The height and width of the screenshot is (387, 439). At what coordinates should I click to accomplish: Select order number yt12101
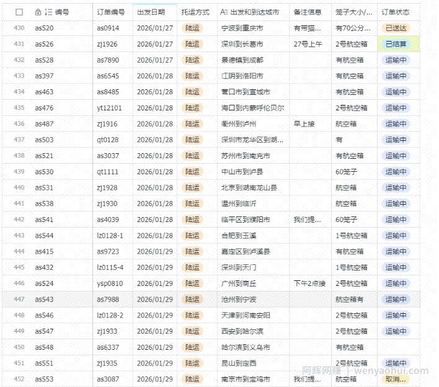click(109, 108)
